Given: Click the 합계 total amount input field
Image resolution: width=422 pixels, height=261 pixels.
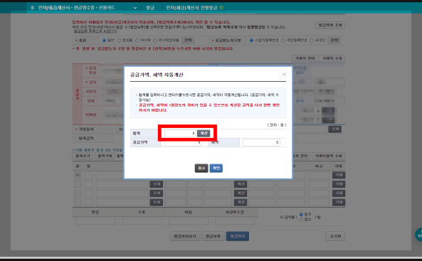Looking at the screenshot, I should (x=180, y=133).
